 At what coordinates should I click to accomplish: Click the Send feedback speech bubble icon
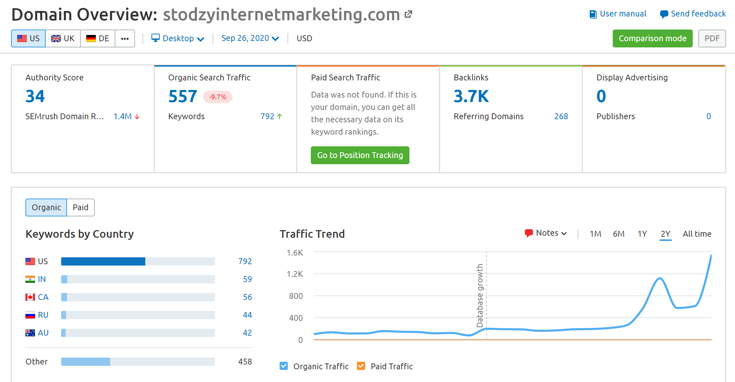pyautogui.click(x=664, y=14)
